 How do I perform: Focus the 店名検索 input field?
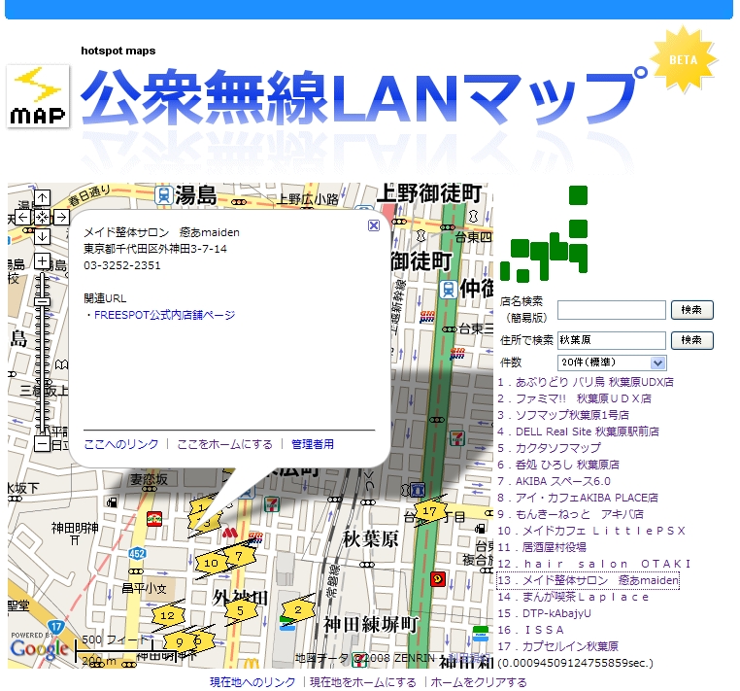point(612,310)
